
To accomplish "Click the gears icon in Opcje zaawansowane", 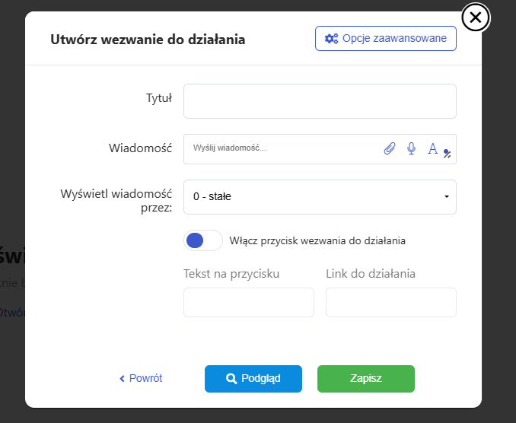I will point(331,38).
